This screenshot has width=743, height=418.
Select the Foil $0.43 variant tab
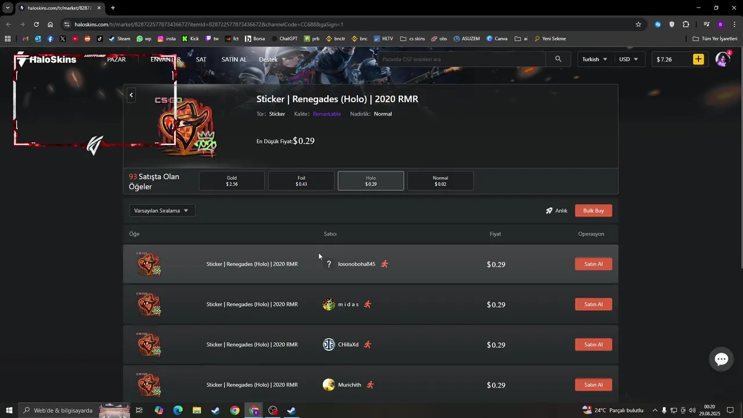[301, 181]
